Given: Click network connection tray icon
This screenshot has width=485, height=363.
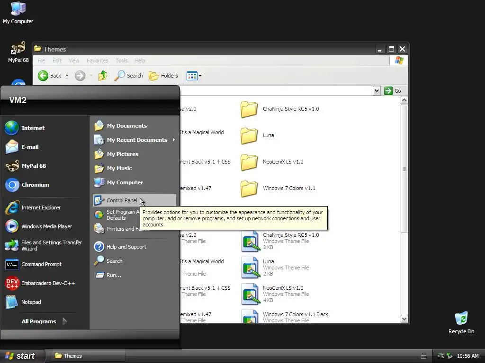Looking at the screenshot, I should coord(441,356).
